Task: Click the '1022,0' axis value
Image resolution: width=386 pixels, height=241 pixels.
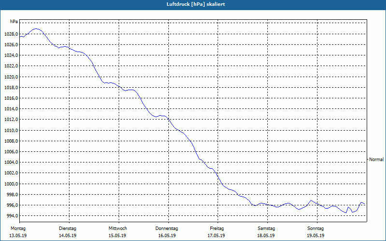Action: point(11,66)
